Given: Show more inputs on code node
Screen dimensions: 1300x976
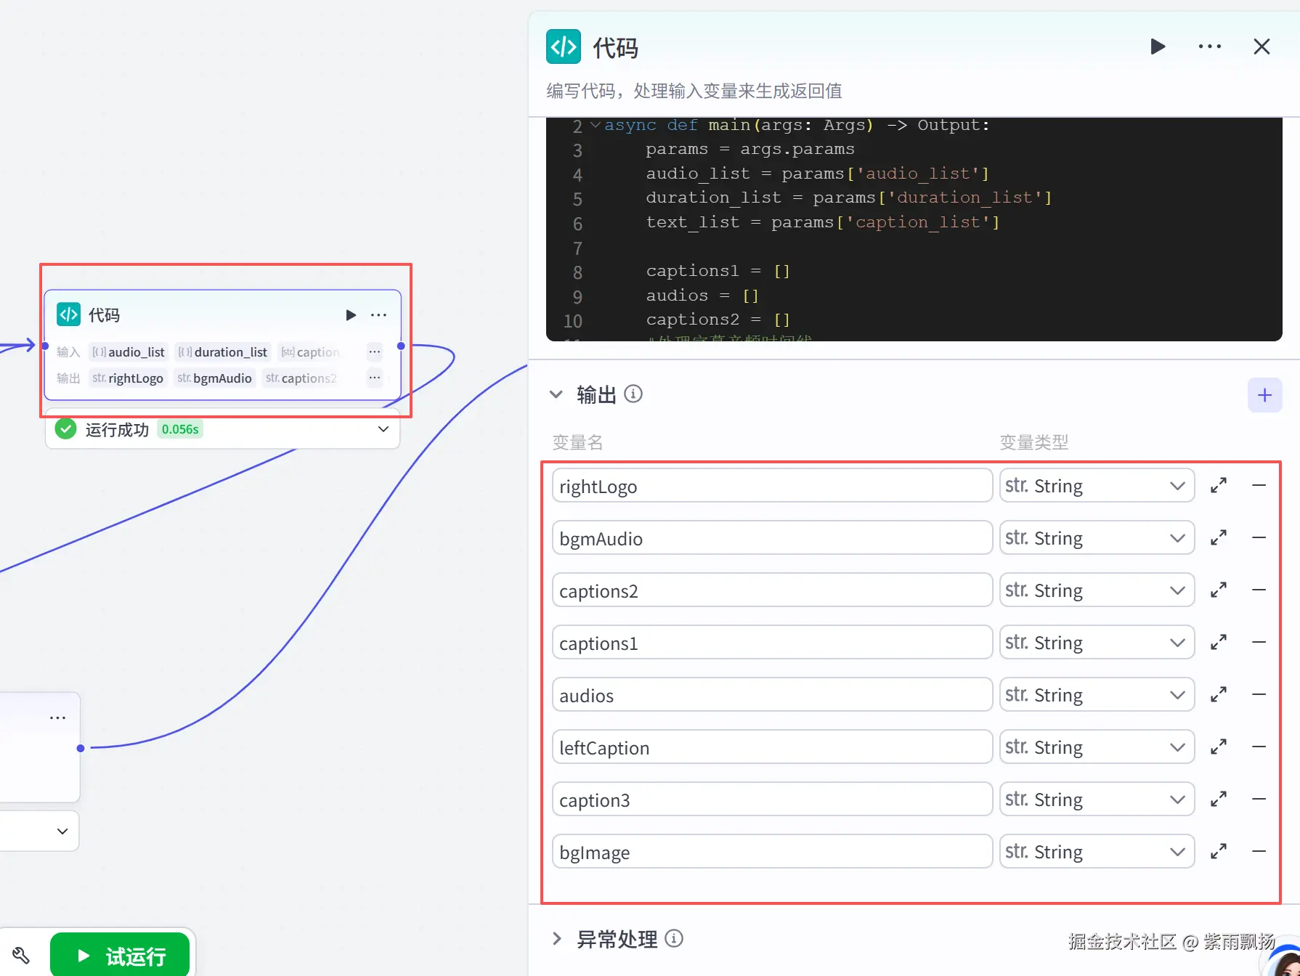Looking at the screenshot, I should [x=375, y=352].
